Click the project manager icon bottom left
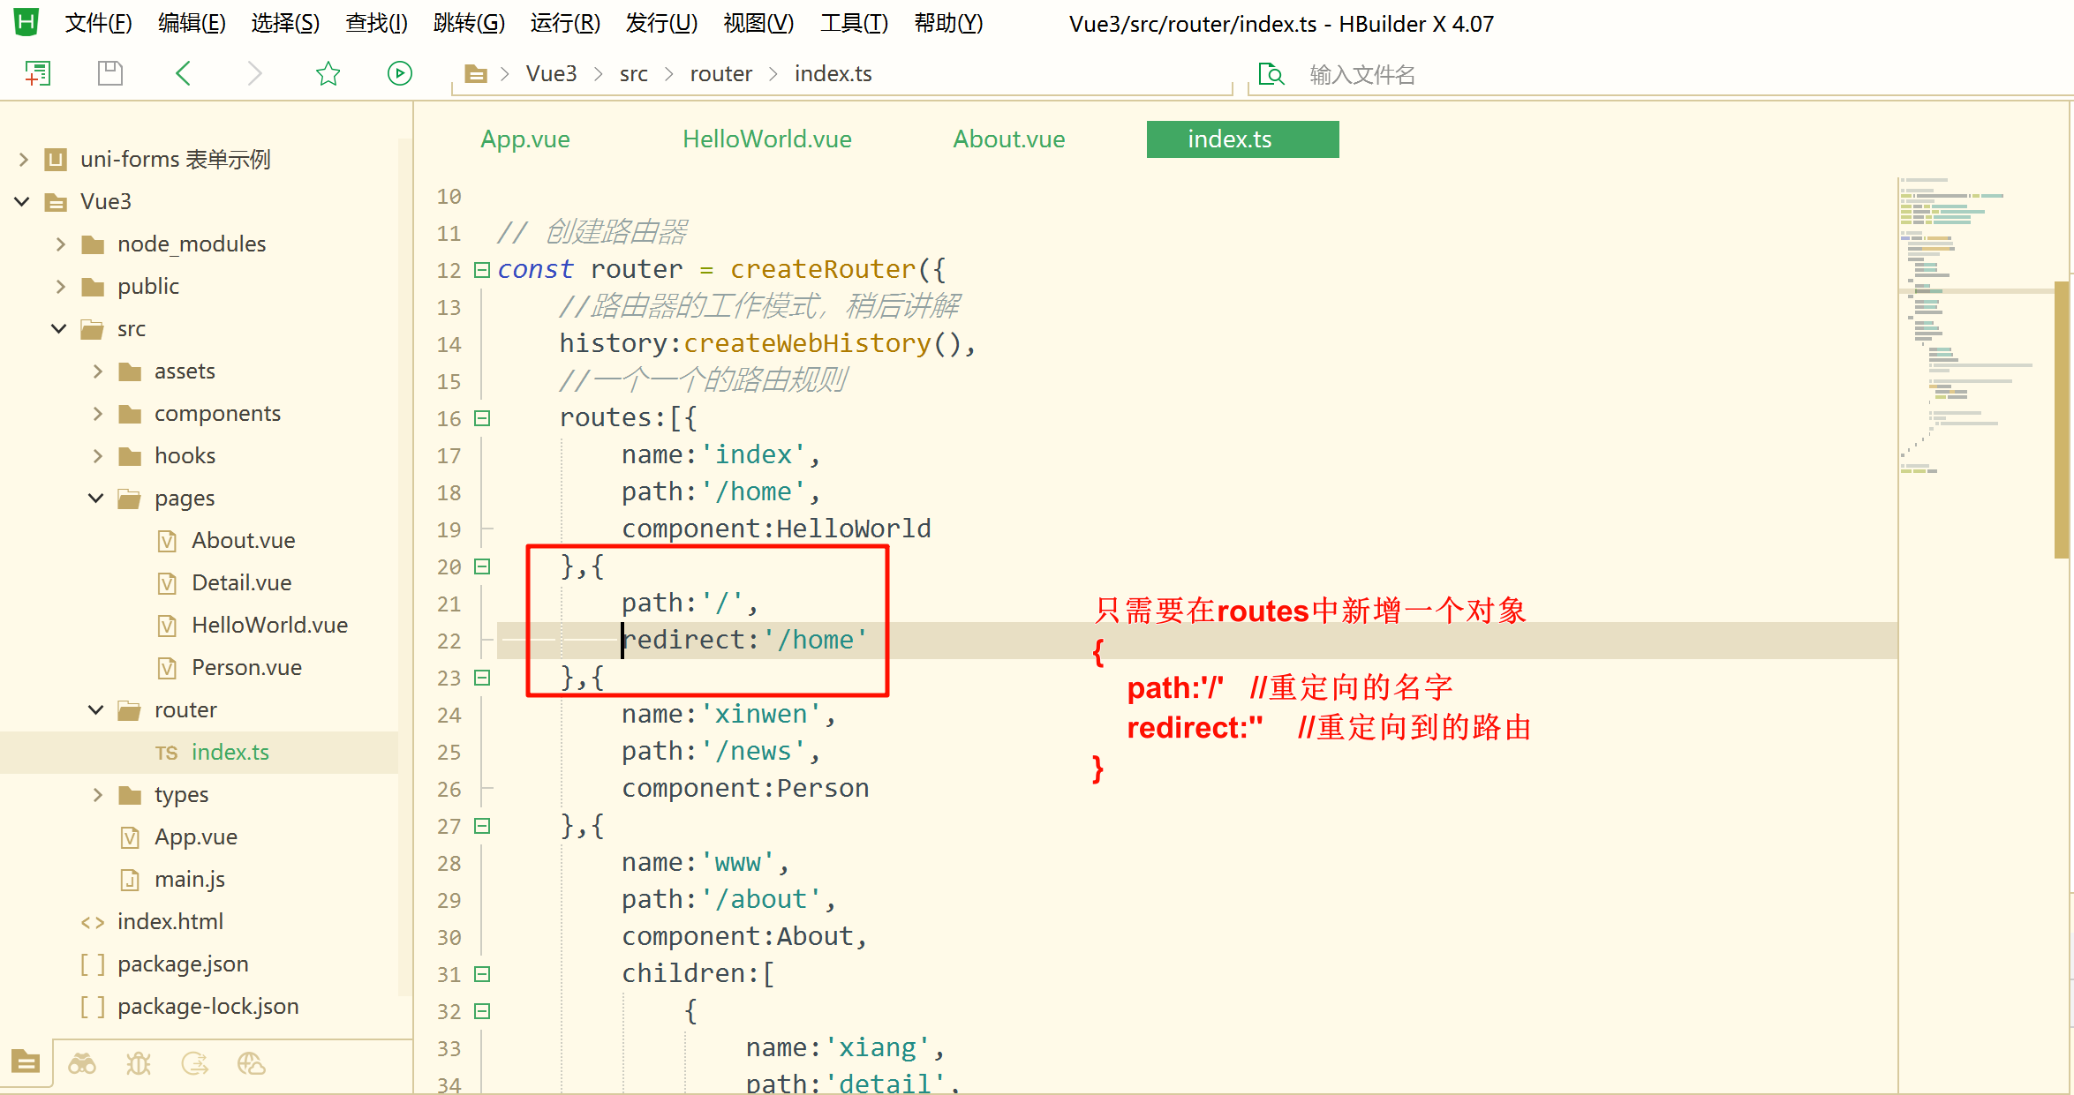 [x=26, y=1061]
